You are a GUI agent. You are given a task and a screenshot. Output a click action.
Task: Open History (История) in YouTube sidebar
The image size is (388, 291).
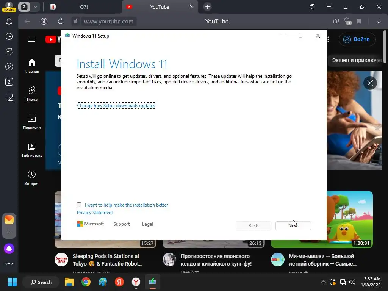[32, 178]
